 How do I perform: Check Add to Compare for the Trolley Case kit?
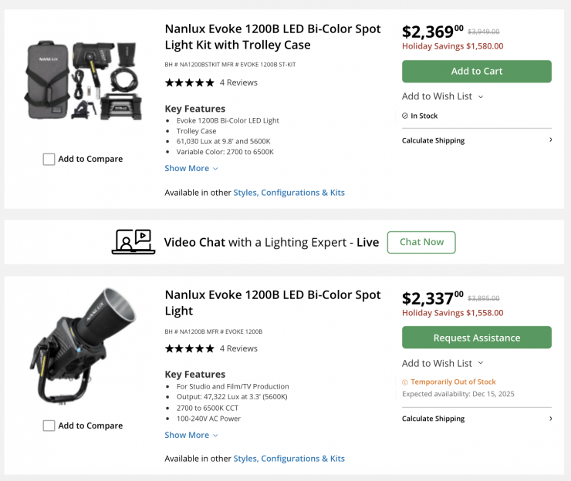49,160
